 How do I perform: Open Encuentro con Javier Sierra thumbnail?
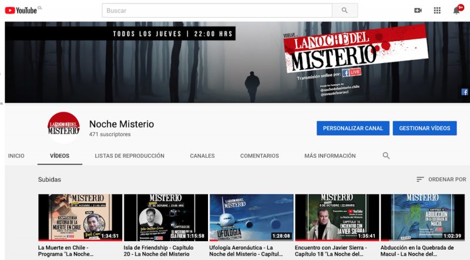point(337,218)
